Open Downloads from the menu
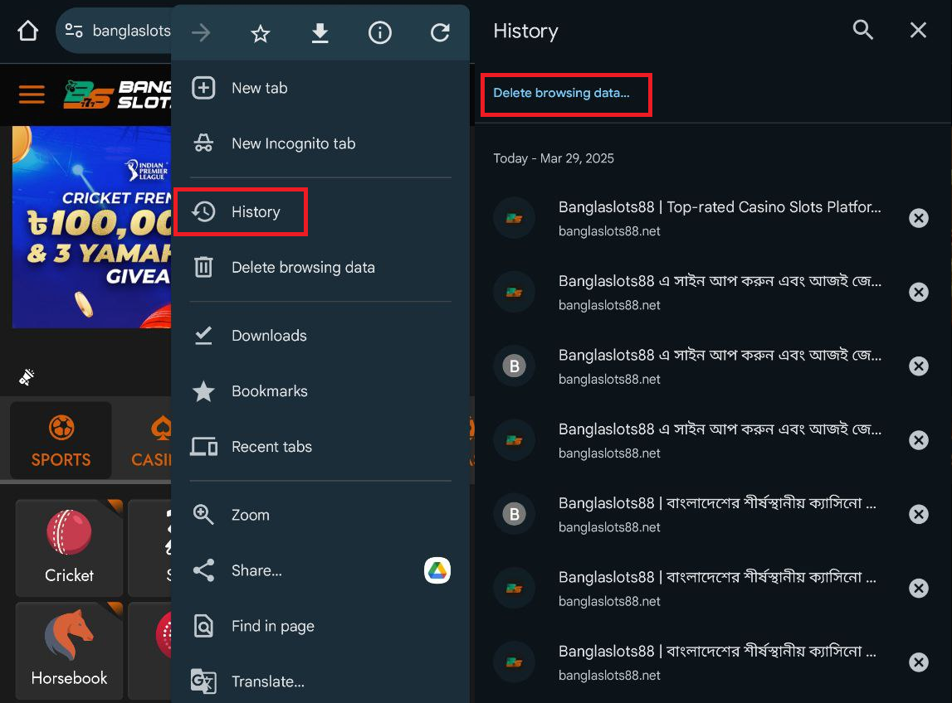Screen dimensions: 952x703 click(320, 336)
